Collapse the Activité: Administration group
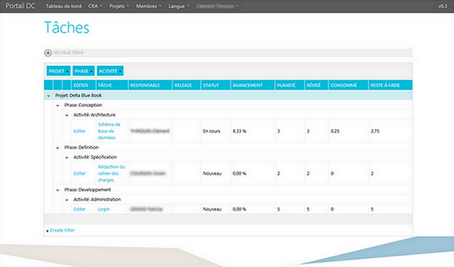The image size is (454, 267). (x=67, y=200)
